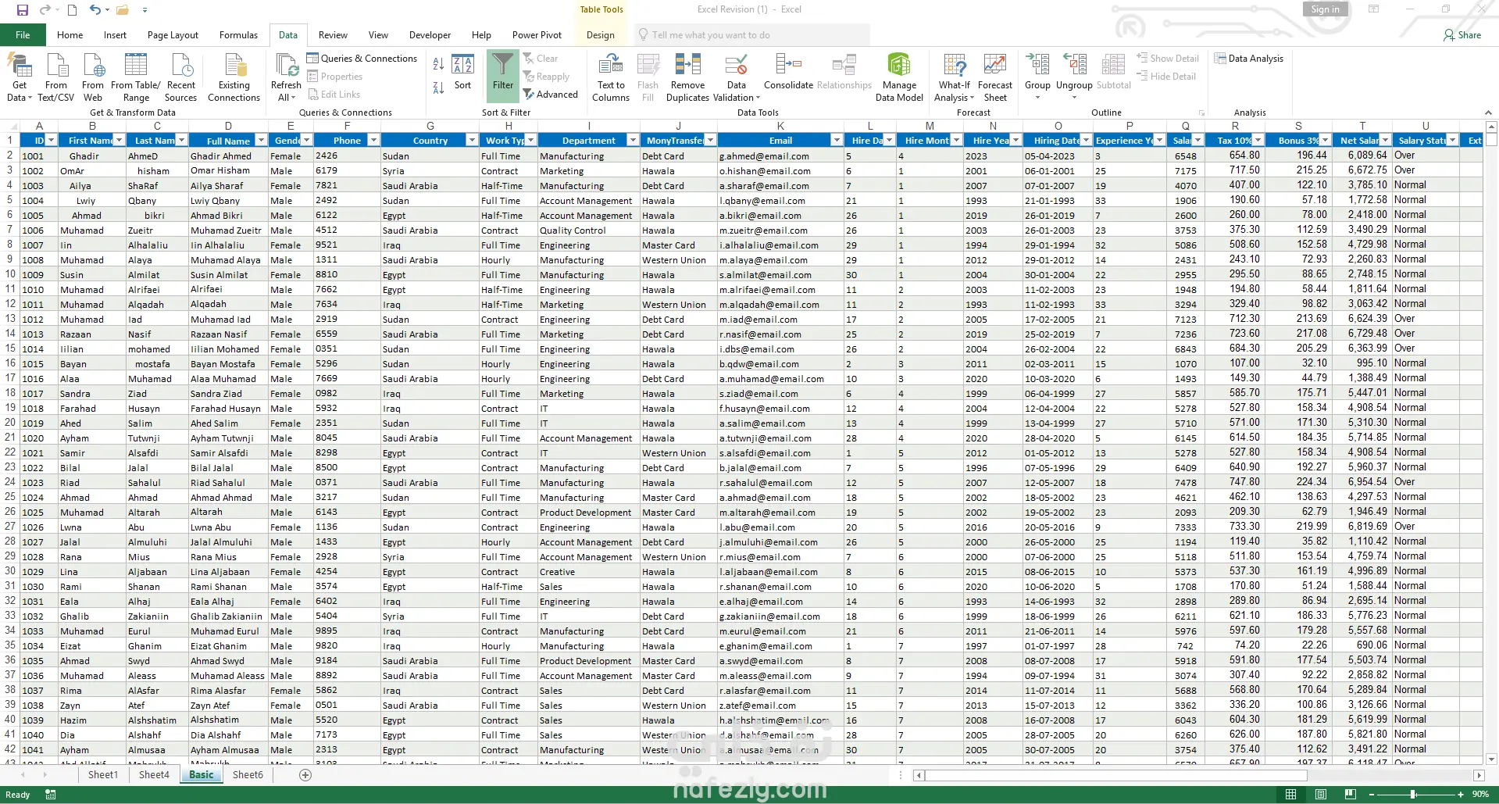Screen dimensions: 1499x804
Task: Click the Sign in button
Action: click(1325, 9)
